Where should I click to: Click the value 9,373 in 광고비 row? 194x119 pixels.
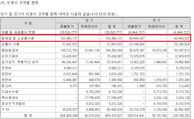74,86
